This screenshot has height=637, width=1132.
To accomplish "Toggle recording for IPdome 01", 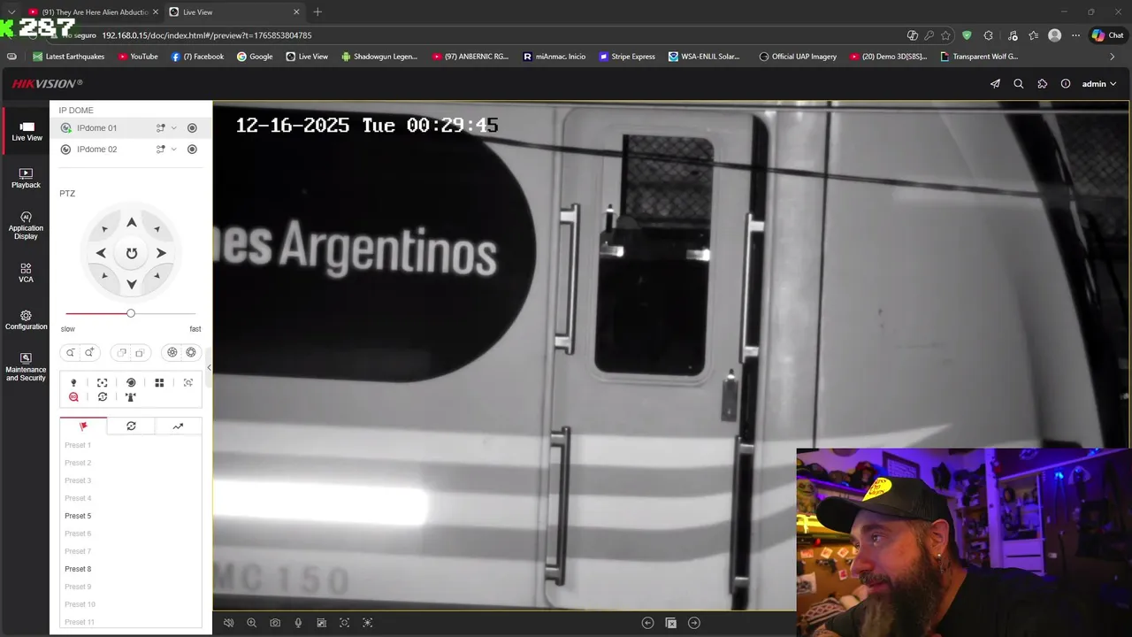I will tap(192, 128).
